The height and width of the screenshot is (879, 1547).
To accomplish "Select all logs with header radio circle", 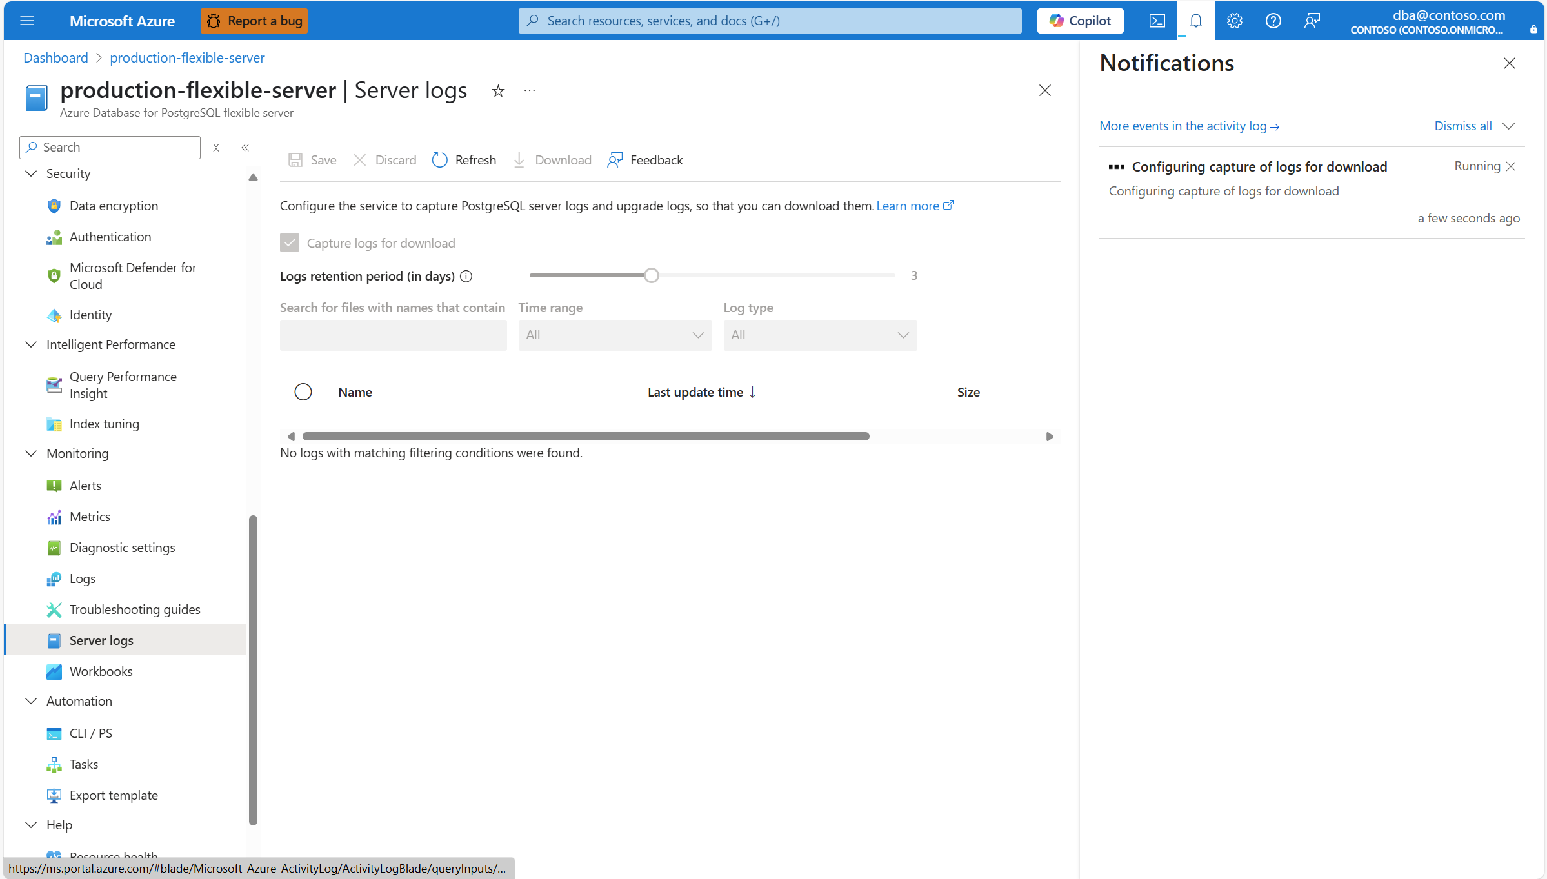I will click(303, 392).
